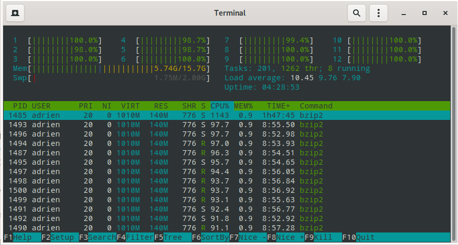The height and width of the screenshot is (245, 458).
Task: Maximize the Terminal window
Action: [x=425, y=13]
